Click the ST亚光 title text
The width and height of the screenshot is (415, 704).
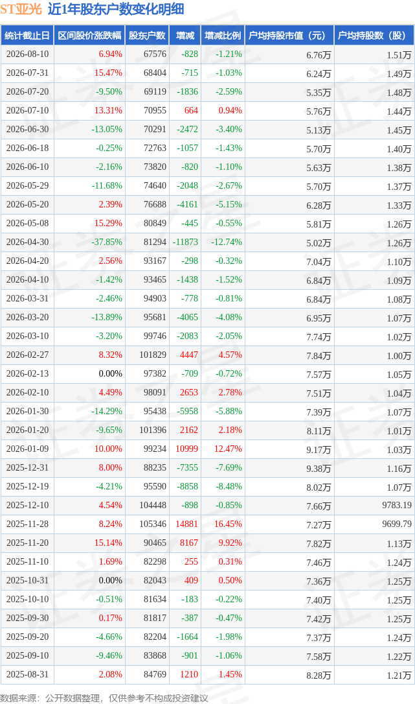click(21, 9)
